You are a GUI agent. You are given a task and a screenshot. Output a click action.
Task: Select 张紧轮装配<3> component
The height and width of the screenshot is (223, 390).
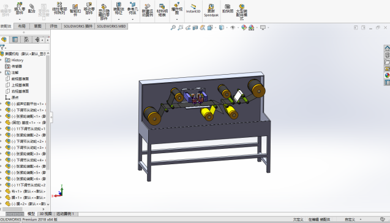[25, 154]
